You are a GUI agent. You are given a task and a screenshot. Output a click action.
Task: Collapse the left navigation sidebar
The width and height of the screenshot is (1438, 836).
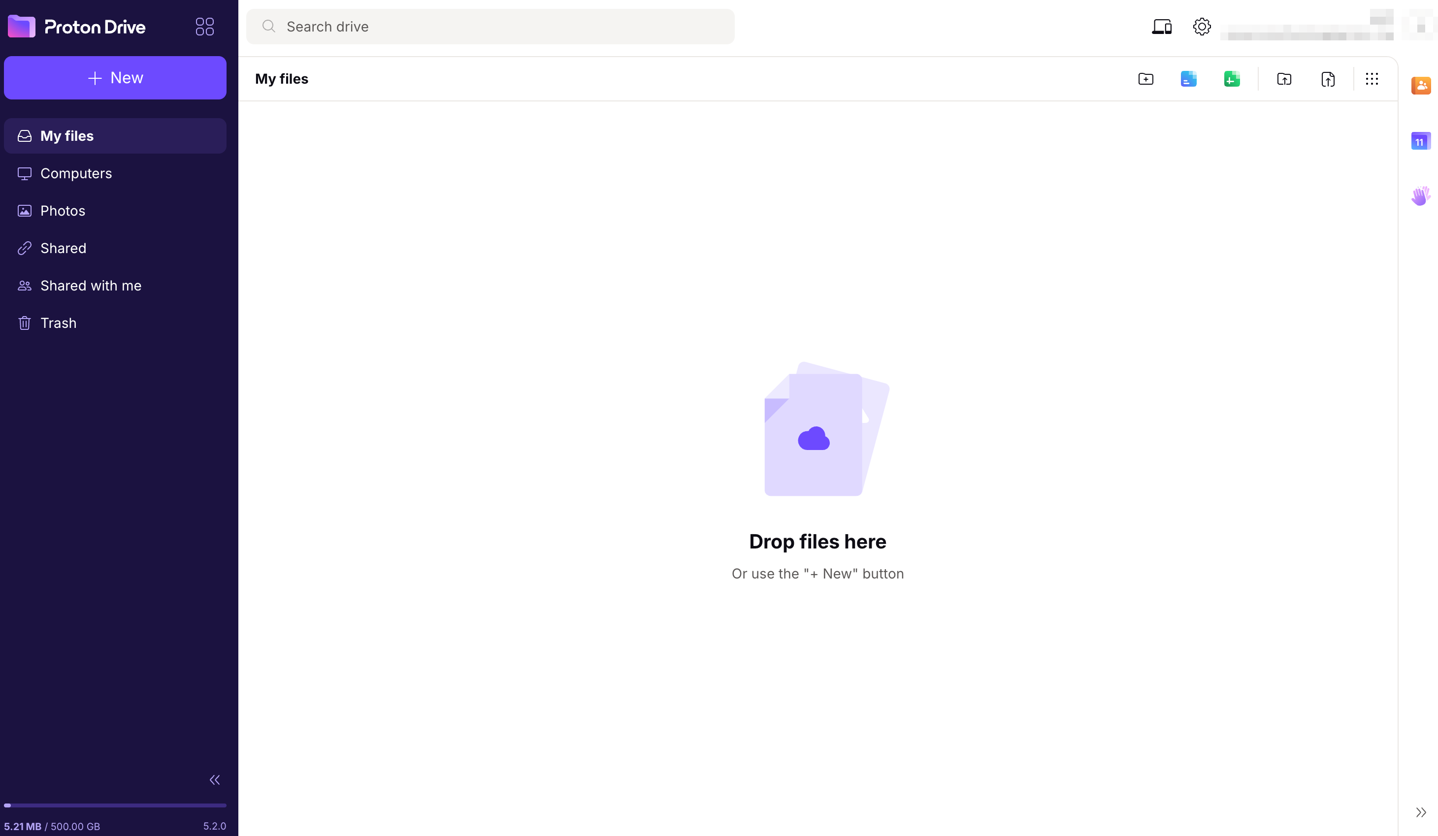215,779
